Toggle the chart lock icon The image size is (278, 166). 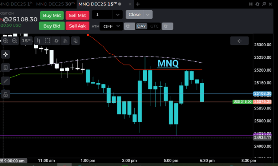pos(5,94)
